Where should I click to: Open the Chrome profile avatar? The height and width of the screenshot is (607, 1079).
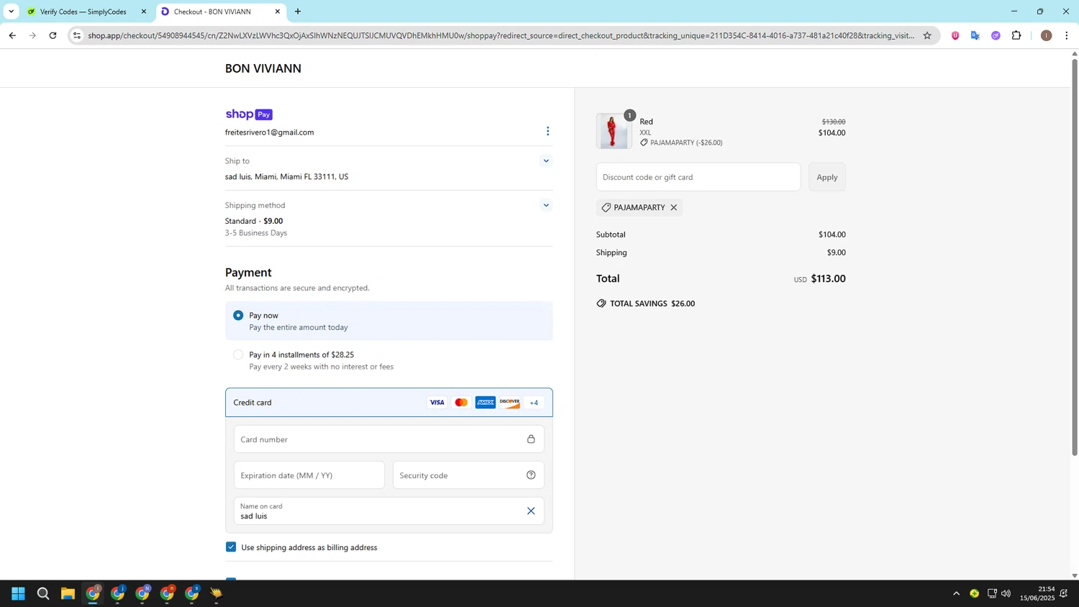pos(1047,35)
